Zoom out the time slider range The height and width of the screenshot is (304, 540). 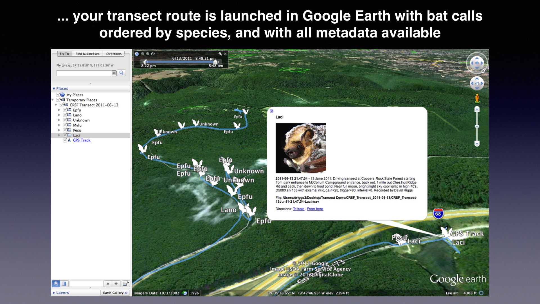pos(143,54)
